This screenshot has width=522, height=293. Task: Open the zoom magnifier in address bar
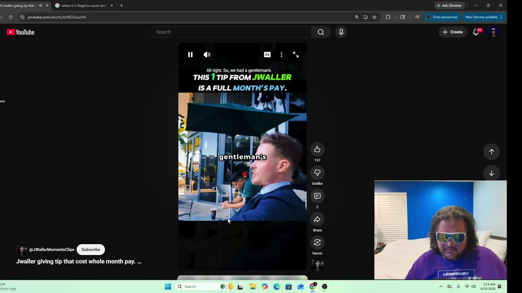[x=357, y=17]
